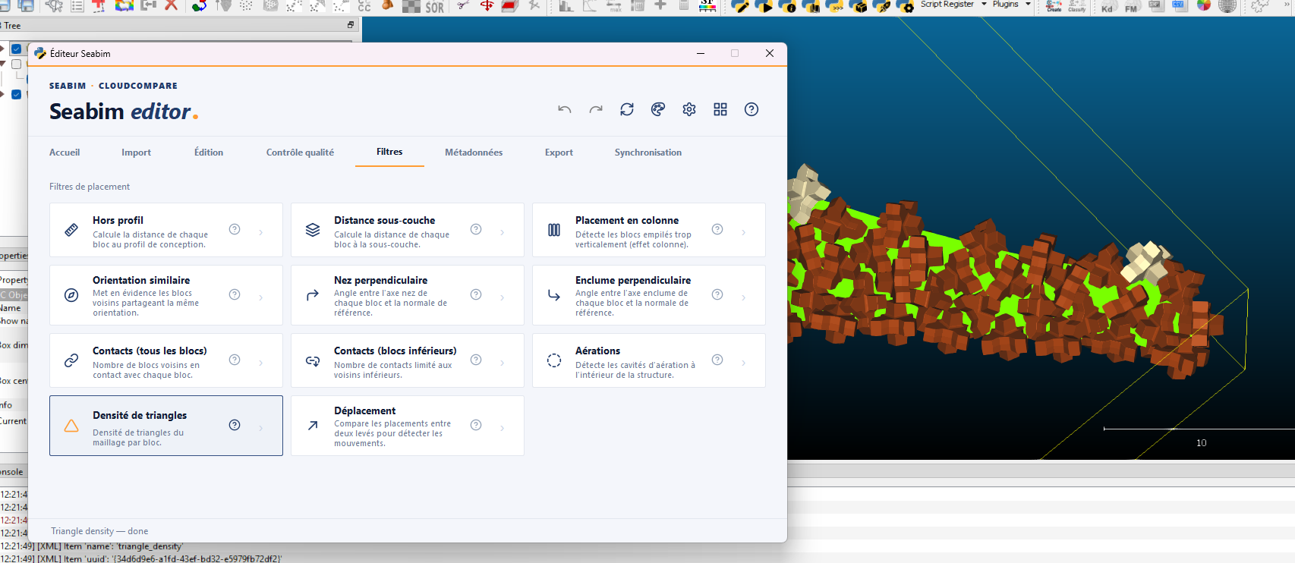
Task: Click the FM toolbar icon
Action: [1131, 6]
